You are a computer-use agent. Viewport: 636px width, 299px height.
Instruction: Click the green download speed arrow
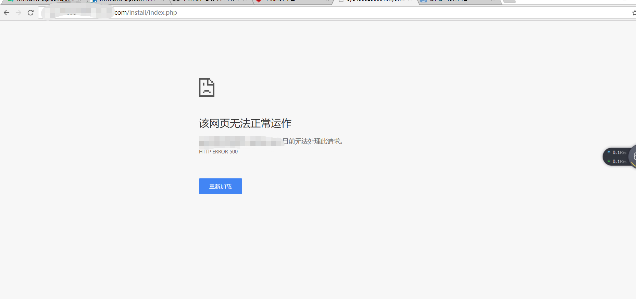coord(609,161)
